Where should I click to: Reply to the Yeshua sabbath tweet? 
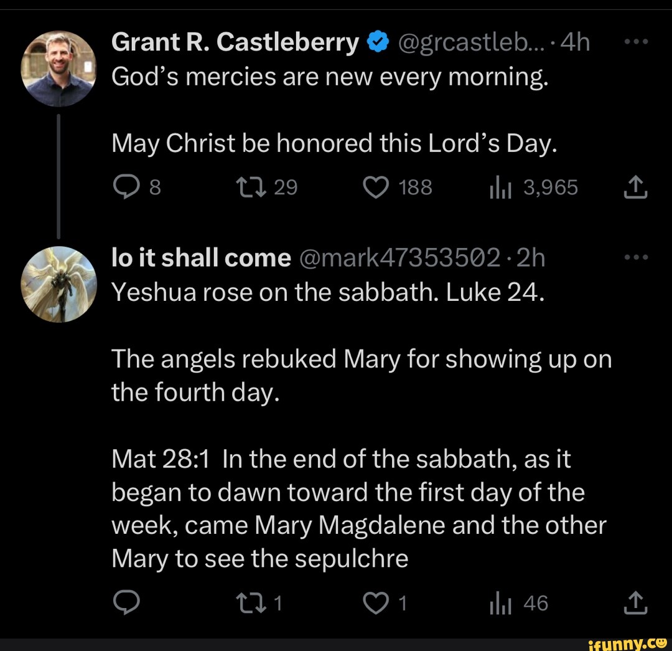tap(128, 602)
